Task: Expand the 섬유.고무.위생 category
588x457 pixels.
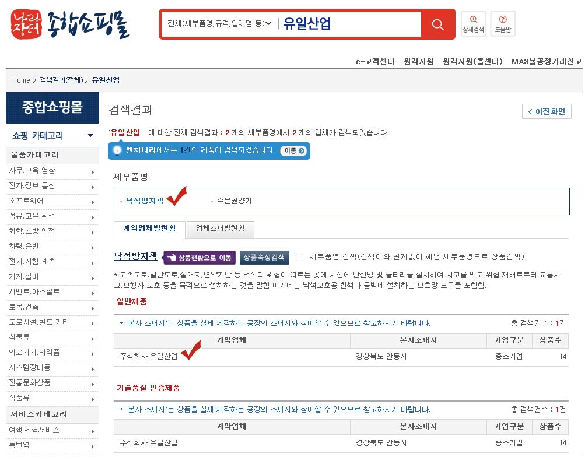Action: pos(52,216)
